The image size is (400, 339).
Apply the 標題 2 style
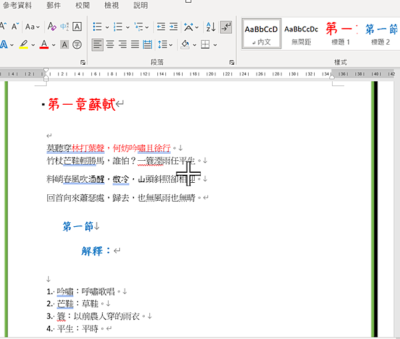coord(381,33)
